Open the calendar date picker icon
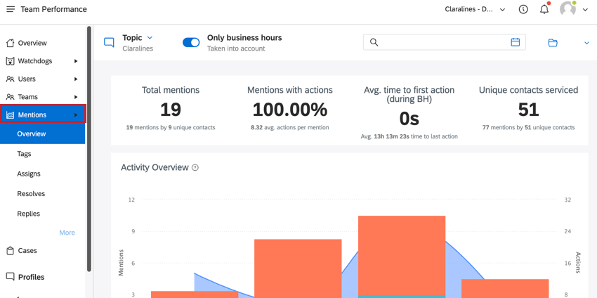Screen dimensions: 597x298 point(515,42)
